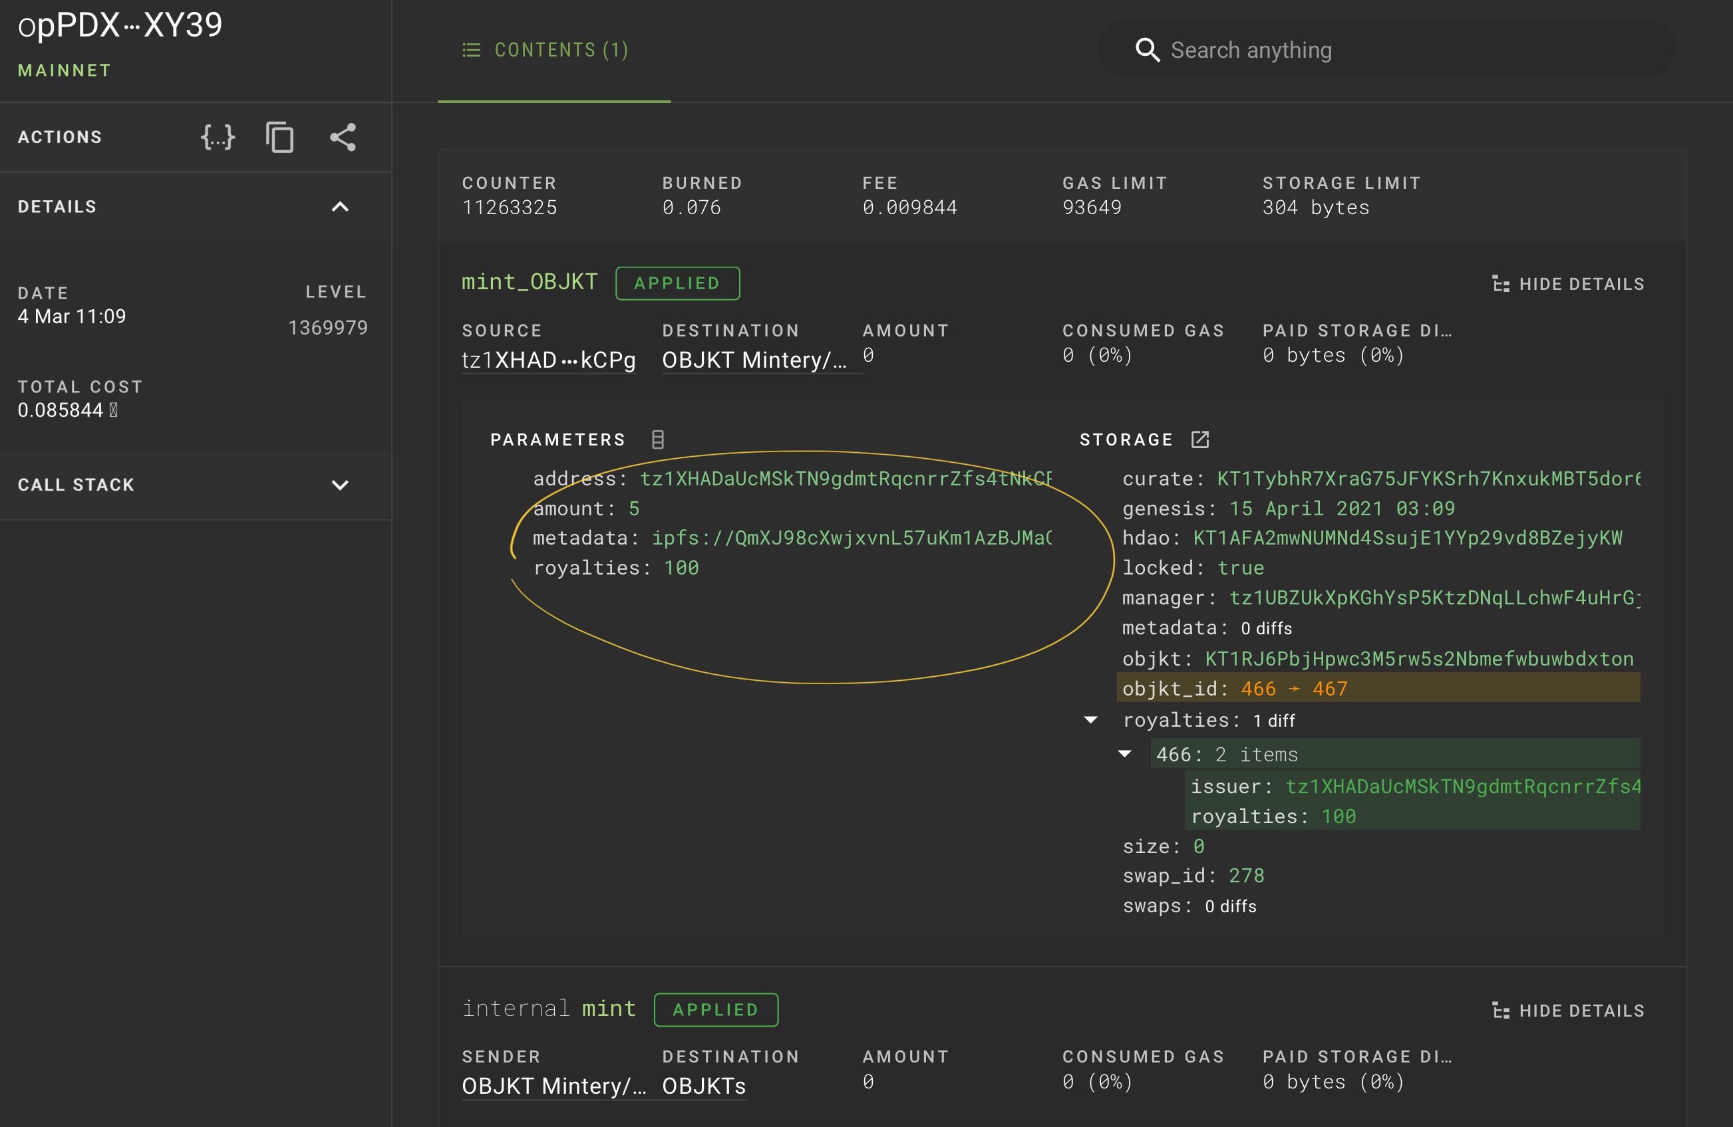Viewport: 1733px width, 1127px height.
Task: Click the share icon in ACTIONS toolbar
Action: [341, 138]
